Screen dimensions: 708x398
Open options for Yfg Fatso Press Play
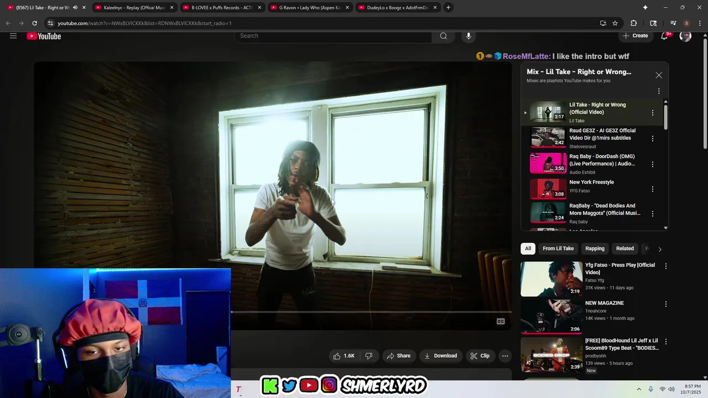coord(666,266)
